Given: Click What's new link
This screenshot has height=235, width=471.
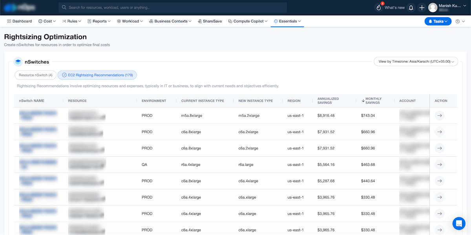Looking at the screenshot, I should (394, 7).
